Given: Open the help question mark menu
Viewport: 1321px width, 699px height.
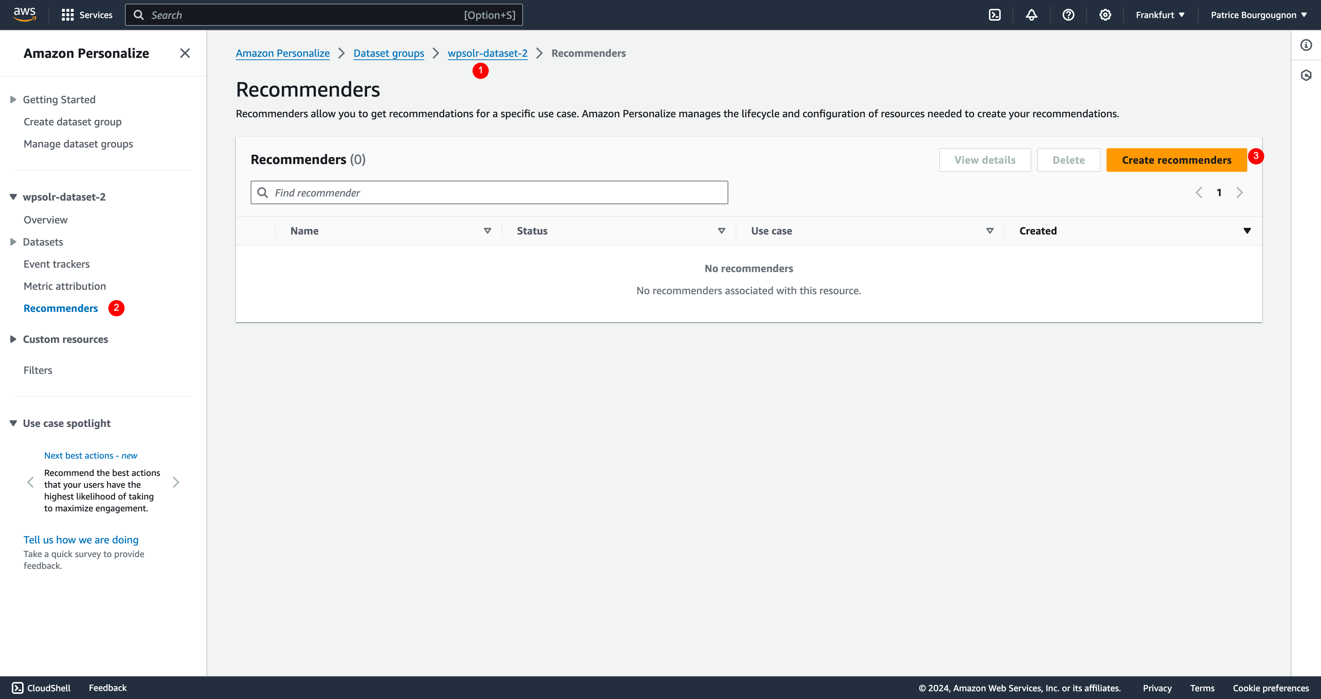Looking at the screenshot, I should point(1068,15).
